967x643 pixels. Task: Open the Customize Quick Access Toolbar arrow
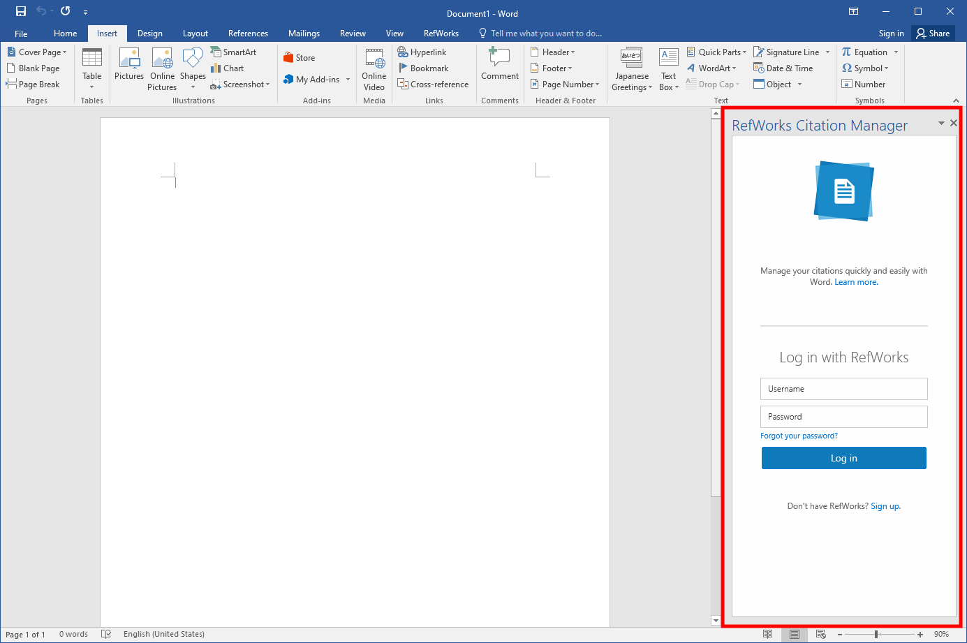tap(85, 12)
